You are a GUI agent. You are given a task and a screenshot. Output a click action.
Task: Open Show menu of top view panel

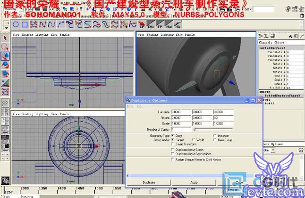(x=54, y=35)
